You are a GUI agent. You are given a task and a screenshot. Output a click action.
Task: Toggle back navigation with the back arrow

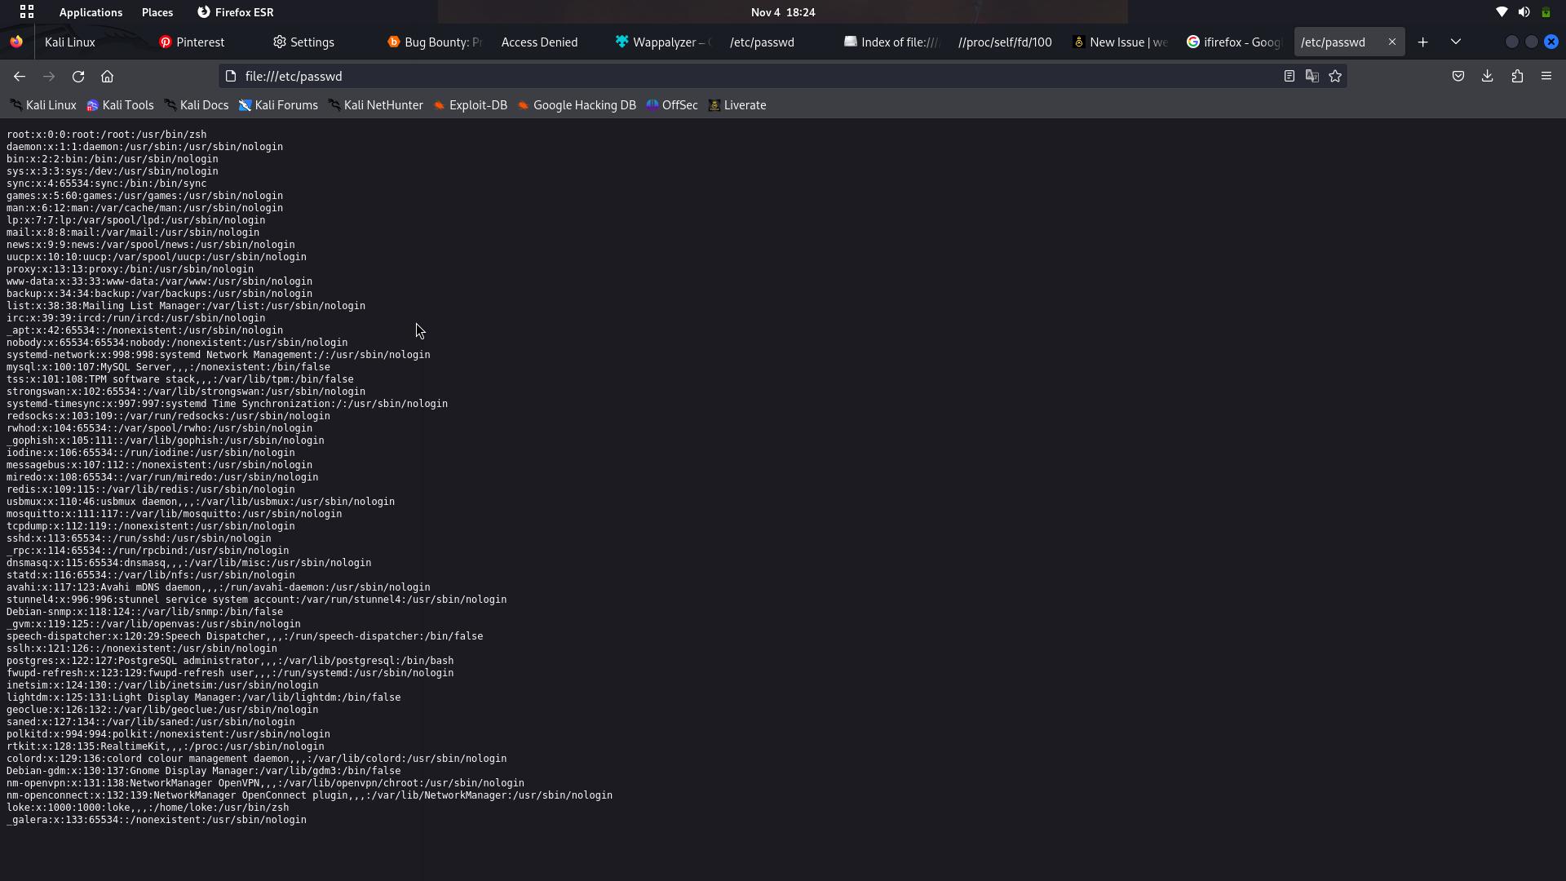coord(19,76)
